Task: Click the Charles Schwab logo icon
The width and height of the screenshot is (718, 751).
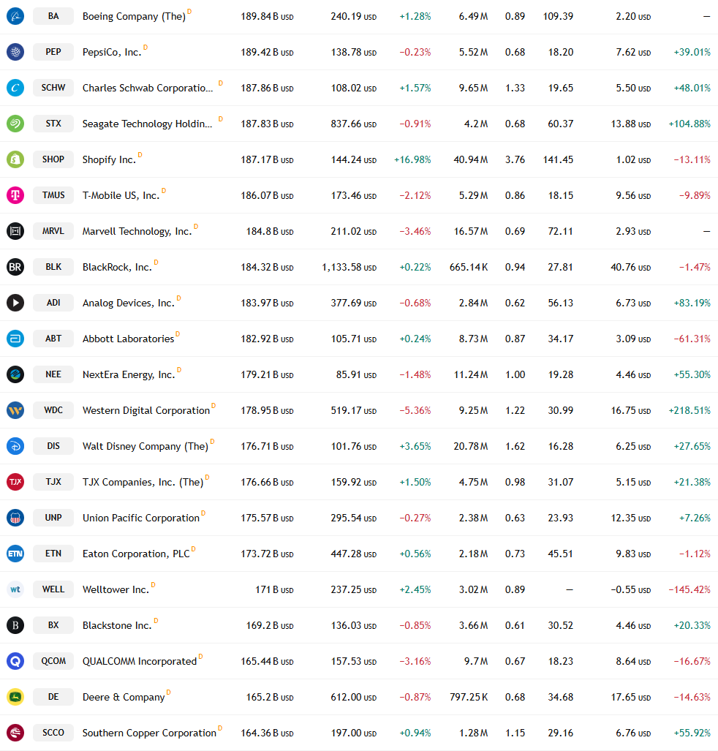Action: [x=15, y=88]
